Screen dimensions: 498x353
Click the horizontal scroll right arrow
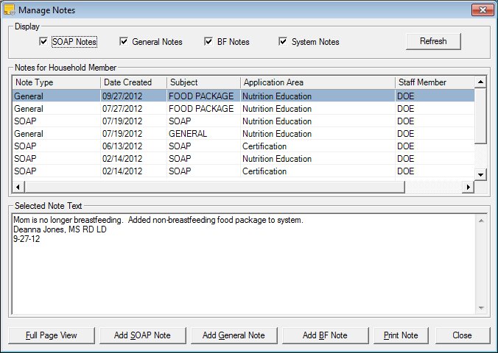468,187
